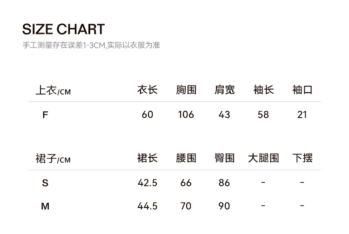
Task: Click the 袖口 column header
Action: coord(302,90)
